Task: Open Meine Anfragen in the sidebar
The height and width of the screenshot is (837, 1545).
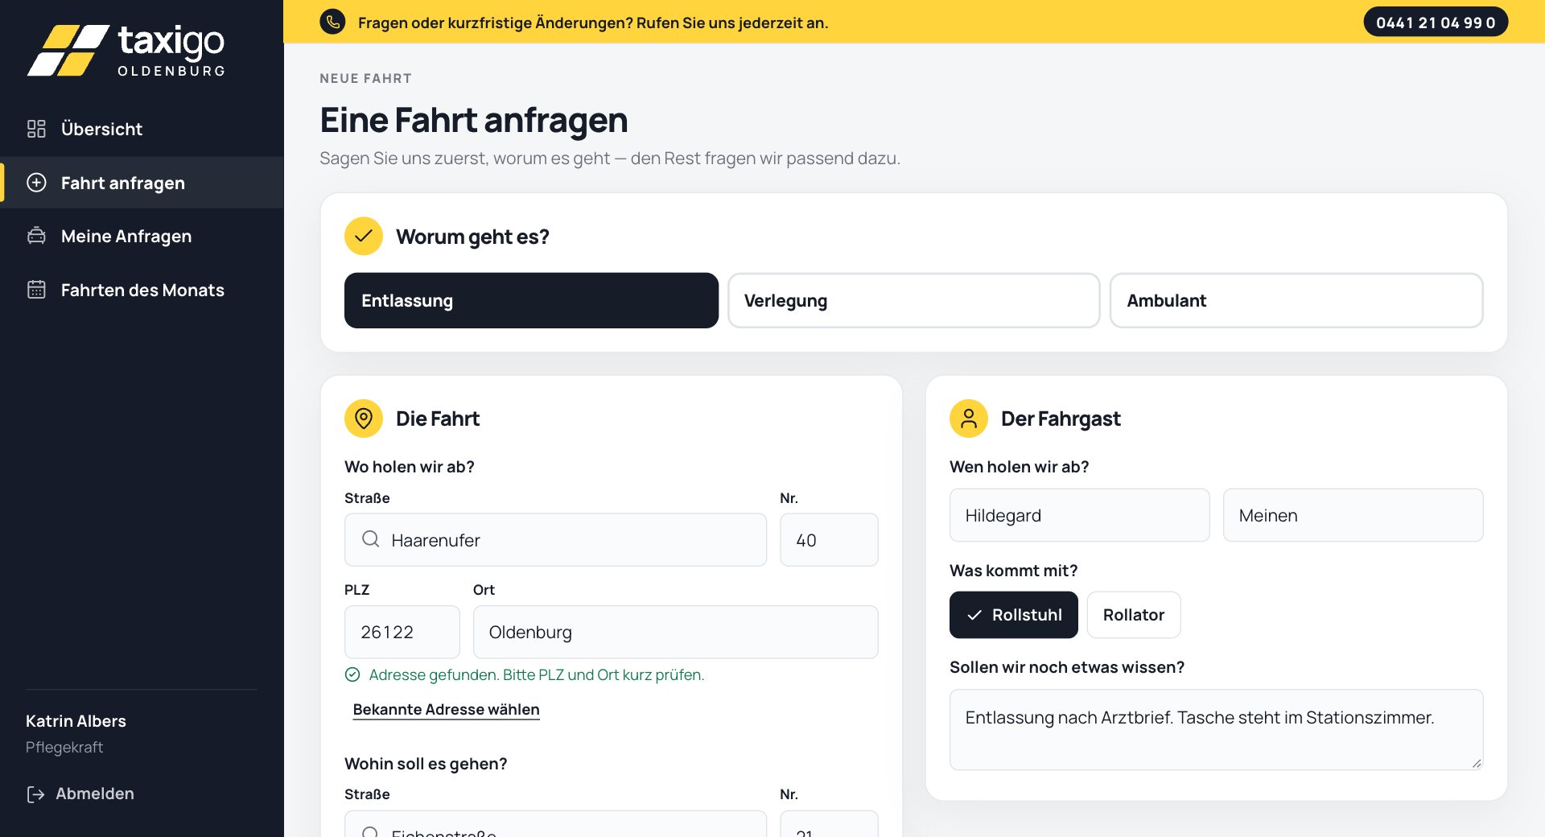Action: point(142,236)
